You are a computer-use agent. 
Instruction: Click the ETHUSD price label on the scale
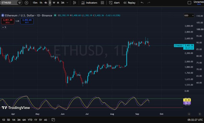coord(178,45)
